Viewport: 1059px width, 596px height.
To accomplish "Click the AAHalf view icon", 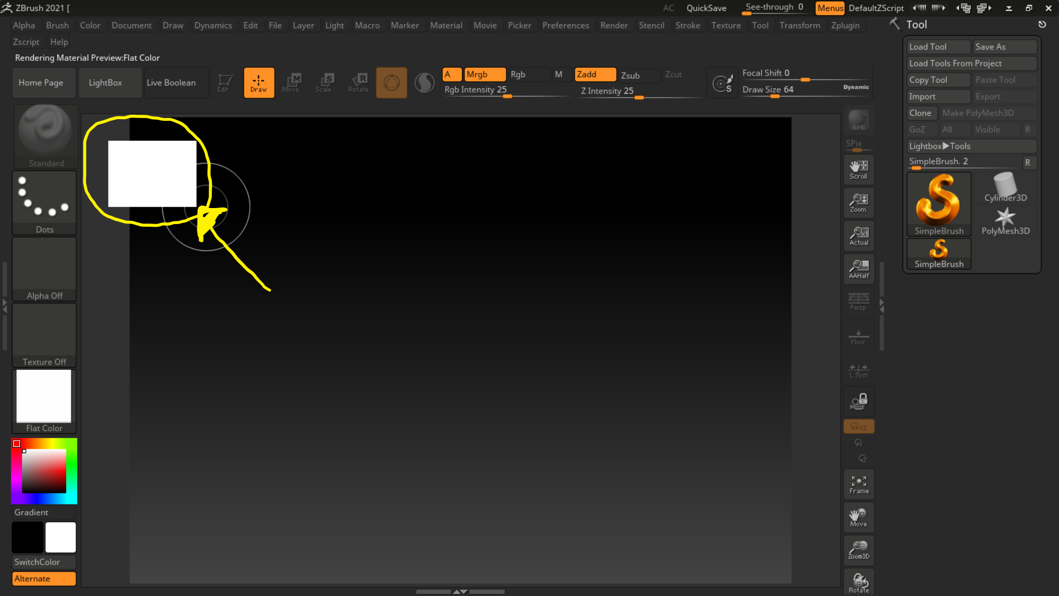I will [858, 269].
